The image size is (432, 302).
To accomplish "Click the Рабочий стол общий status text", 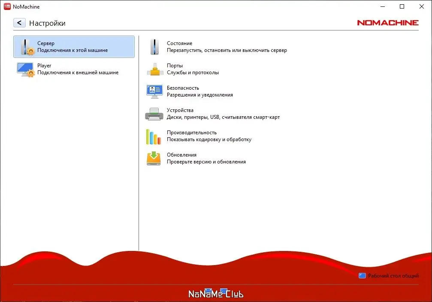I will pyautogui.click(x=393, y=276).
